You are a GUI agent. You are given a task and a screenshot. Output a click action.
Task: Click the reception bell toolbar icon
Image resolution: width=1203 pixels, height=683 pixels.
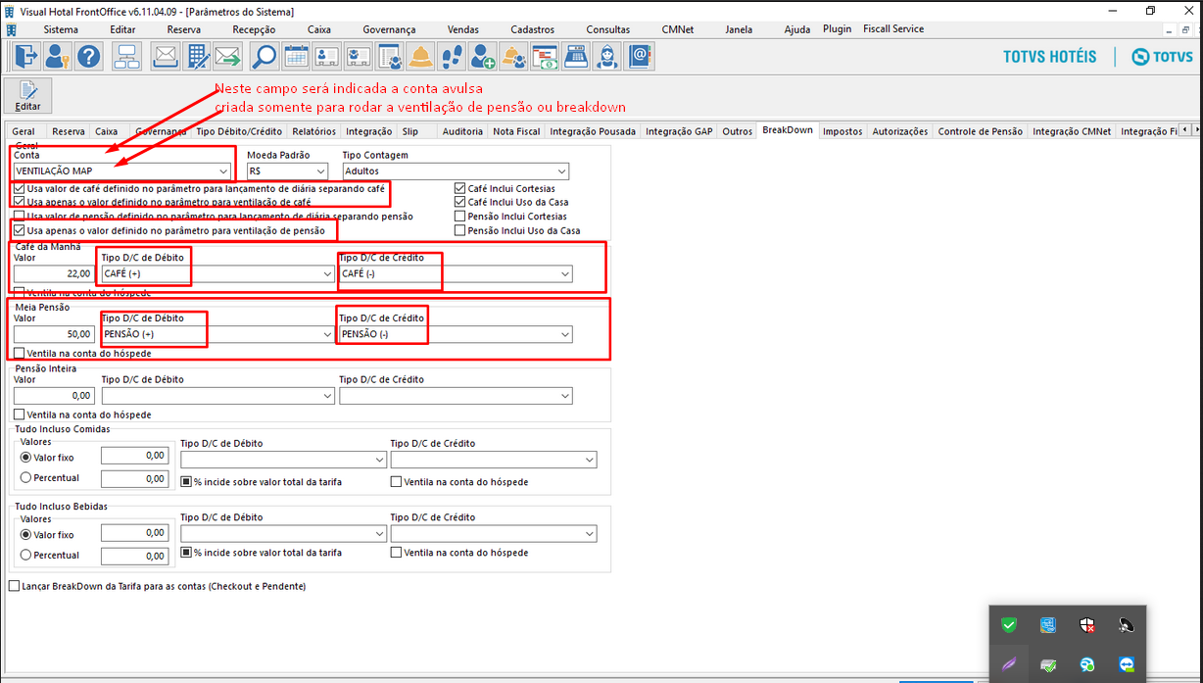421,56
